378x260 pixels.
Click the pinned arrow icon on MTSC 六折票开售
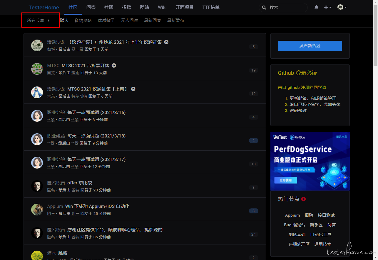pos(114,65)
